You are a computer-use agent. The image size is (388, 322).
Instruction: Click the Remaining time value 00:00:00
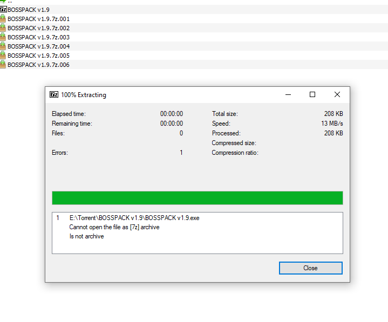(x=172, y=124)
